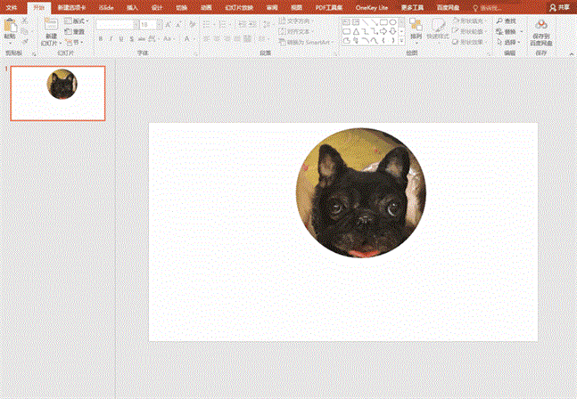This screenshot has height=399, width=577.
Task: Click the Quick Styles (快速样式) icon
Action: click(x=437, y=27)
